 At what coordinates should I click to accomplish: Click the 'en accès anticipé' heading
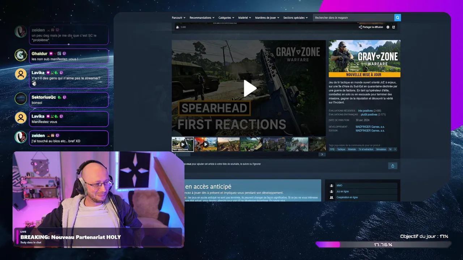[208, 186]
